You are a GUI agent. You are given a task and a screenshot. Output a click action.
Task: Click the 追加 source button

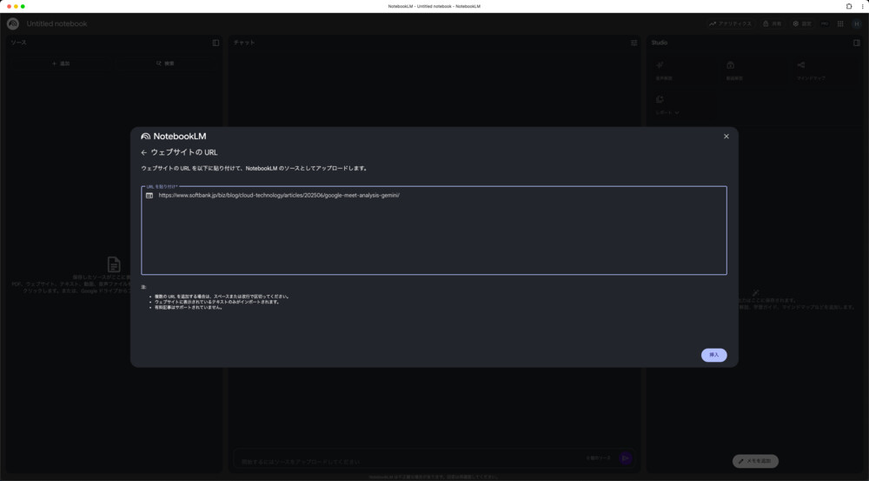pyautogui.click(x=61, y=63)
